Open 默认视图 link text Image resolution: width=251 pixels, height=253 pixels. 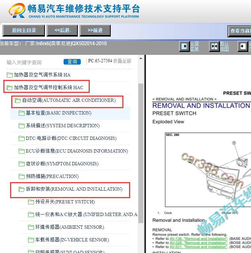[224, 46]
